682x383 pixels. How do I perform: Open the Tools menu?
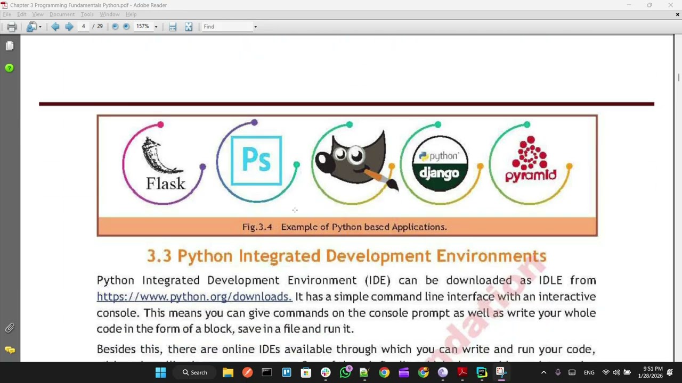coord(87,14)
